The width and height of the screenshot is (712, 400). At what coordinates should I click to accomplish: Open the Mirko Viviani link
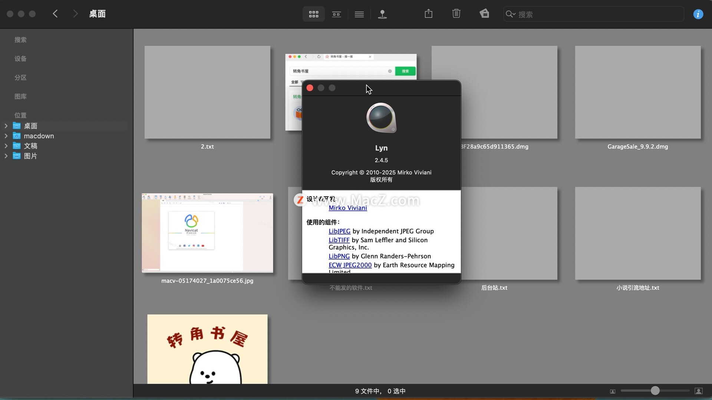348,208
